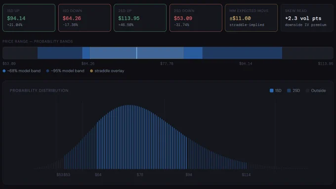The width and height of the screenshot is (336, 189).
Task: Click the $113.95 label under the price band
Action: pos(326,63)
